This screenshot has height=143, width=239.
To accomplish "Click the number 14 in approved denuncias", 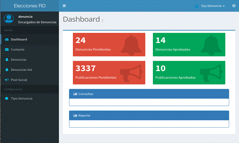I will point(161,40).
